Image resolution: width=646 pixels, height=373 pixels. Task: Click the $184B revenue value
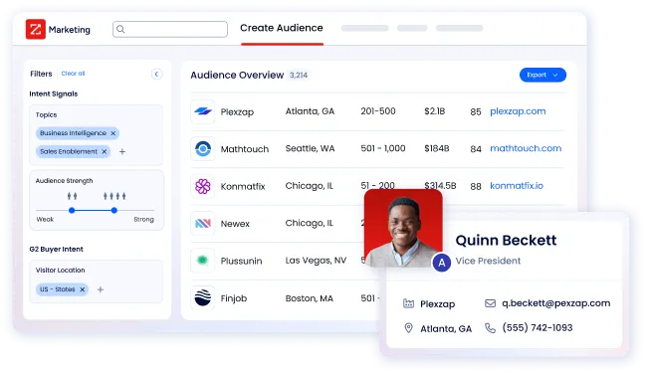[437, 148]
